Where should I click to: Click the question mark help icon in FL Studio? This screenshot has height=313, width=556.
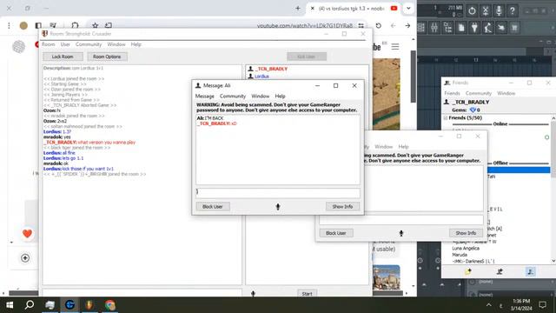tap(512, 10)
